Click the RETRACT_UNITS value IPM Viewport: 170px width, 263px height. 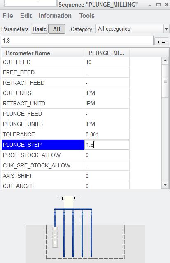click(107, 103)
